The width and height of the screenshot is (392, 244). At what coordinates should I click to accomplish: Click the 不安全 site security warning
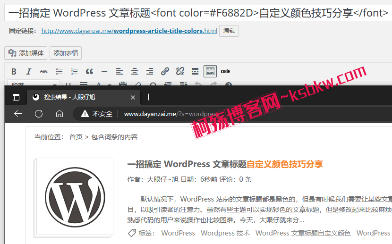(97, 114)
